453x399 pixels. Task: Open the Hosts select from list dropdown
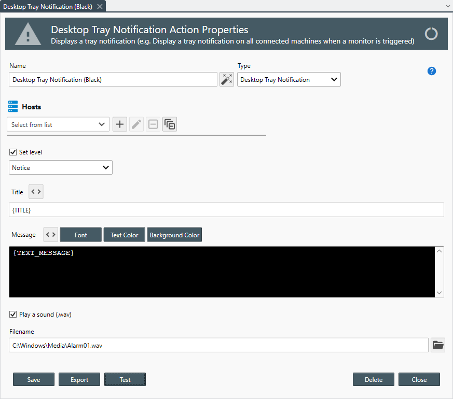pos(59,124)
